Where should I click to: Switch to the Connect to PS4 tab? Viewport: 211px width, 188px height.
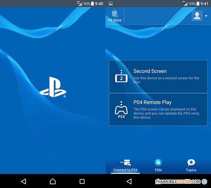point(125,166)
